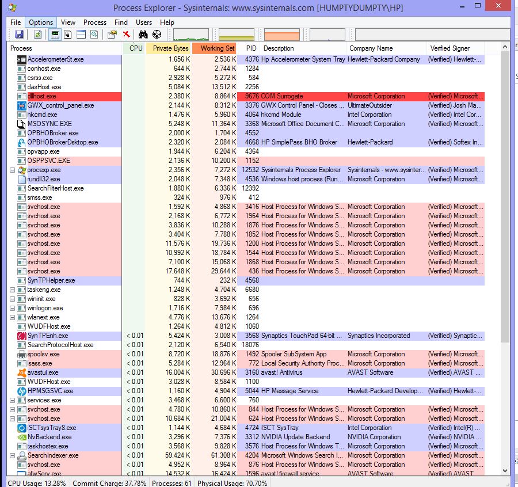Screen dimensions: 518x487
Task: Open the Process menu
Action: click(x=95, y=22)
